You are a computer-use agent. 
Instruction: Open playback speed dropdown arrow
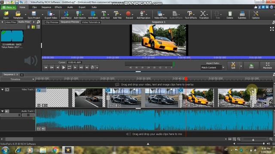[x=97, y=68]
